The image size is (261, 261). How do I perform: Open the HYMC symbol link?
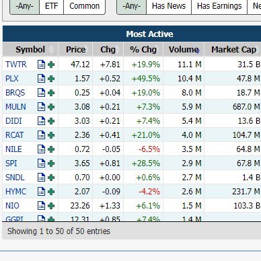(x=15, y=192)
